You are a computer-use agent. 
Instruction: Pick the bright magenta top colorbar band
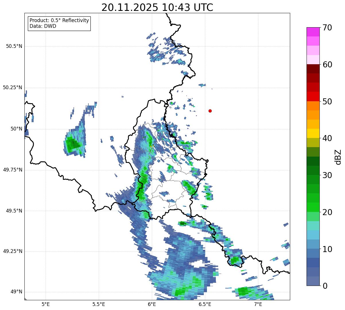(313, 32)
